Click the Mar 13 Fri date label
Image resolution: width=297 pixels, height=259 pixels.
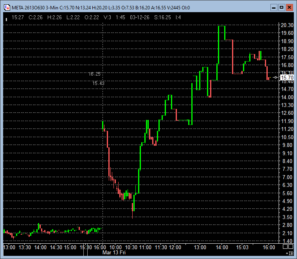click(113, 253)
